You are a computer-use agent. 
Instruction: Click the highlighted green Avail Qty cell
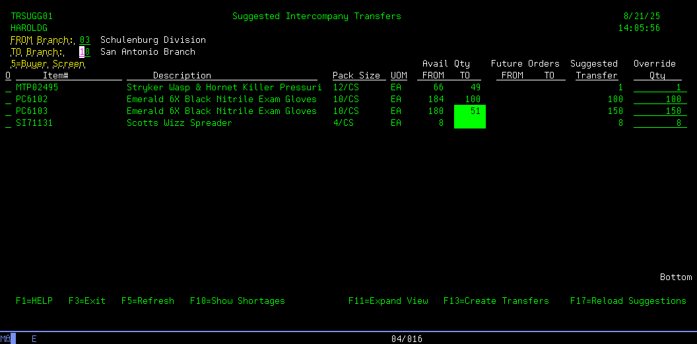[470, 117]
